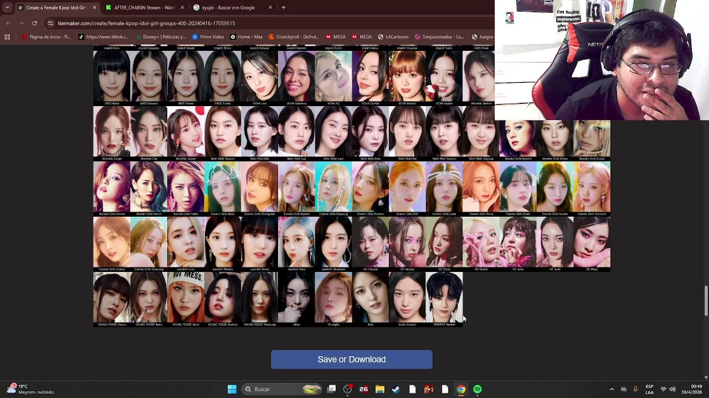Viewport: 709px width, 398px height.
Task: Open the tab search dropdown arrow
Action: [x=7, y=8]
